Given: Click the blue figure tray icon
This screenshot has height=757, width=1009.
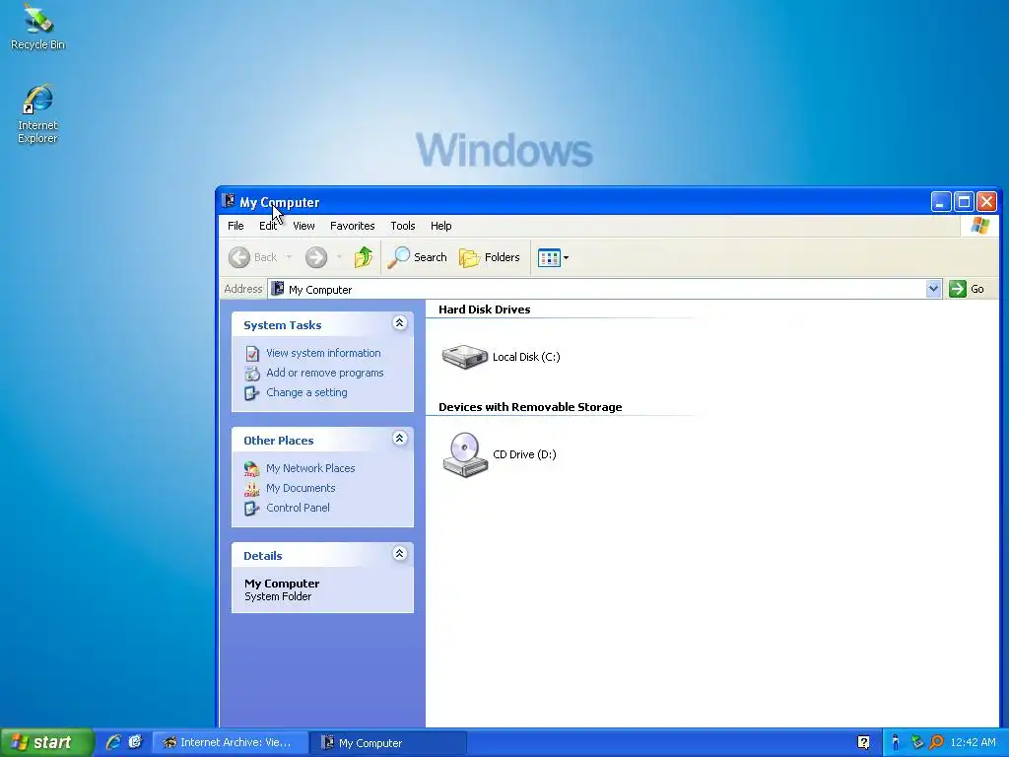Looking at the screenshot, I should (895, 743).
